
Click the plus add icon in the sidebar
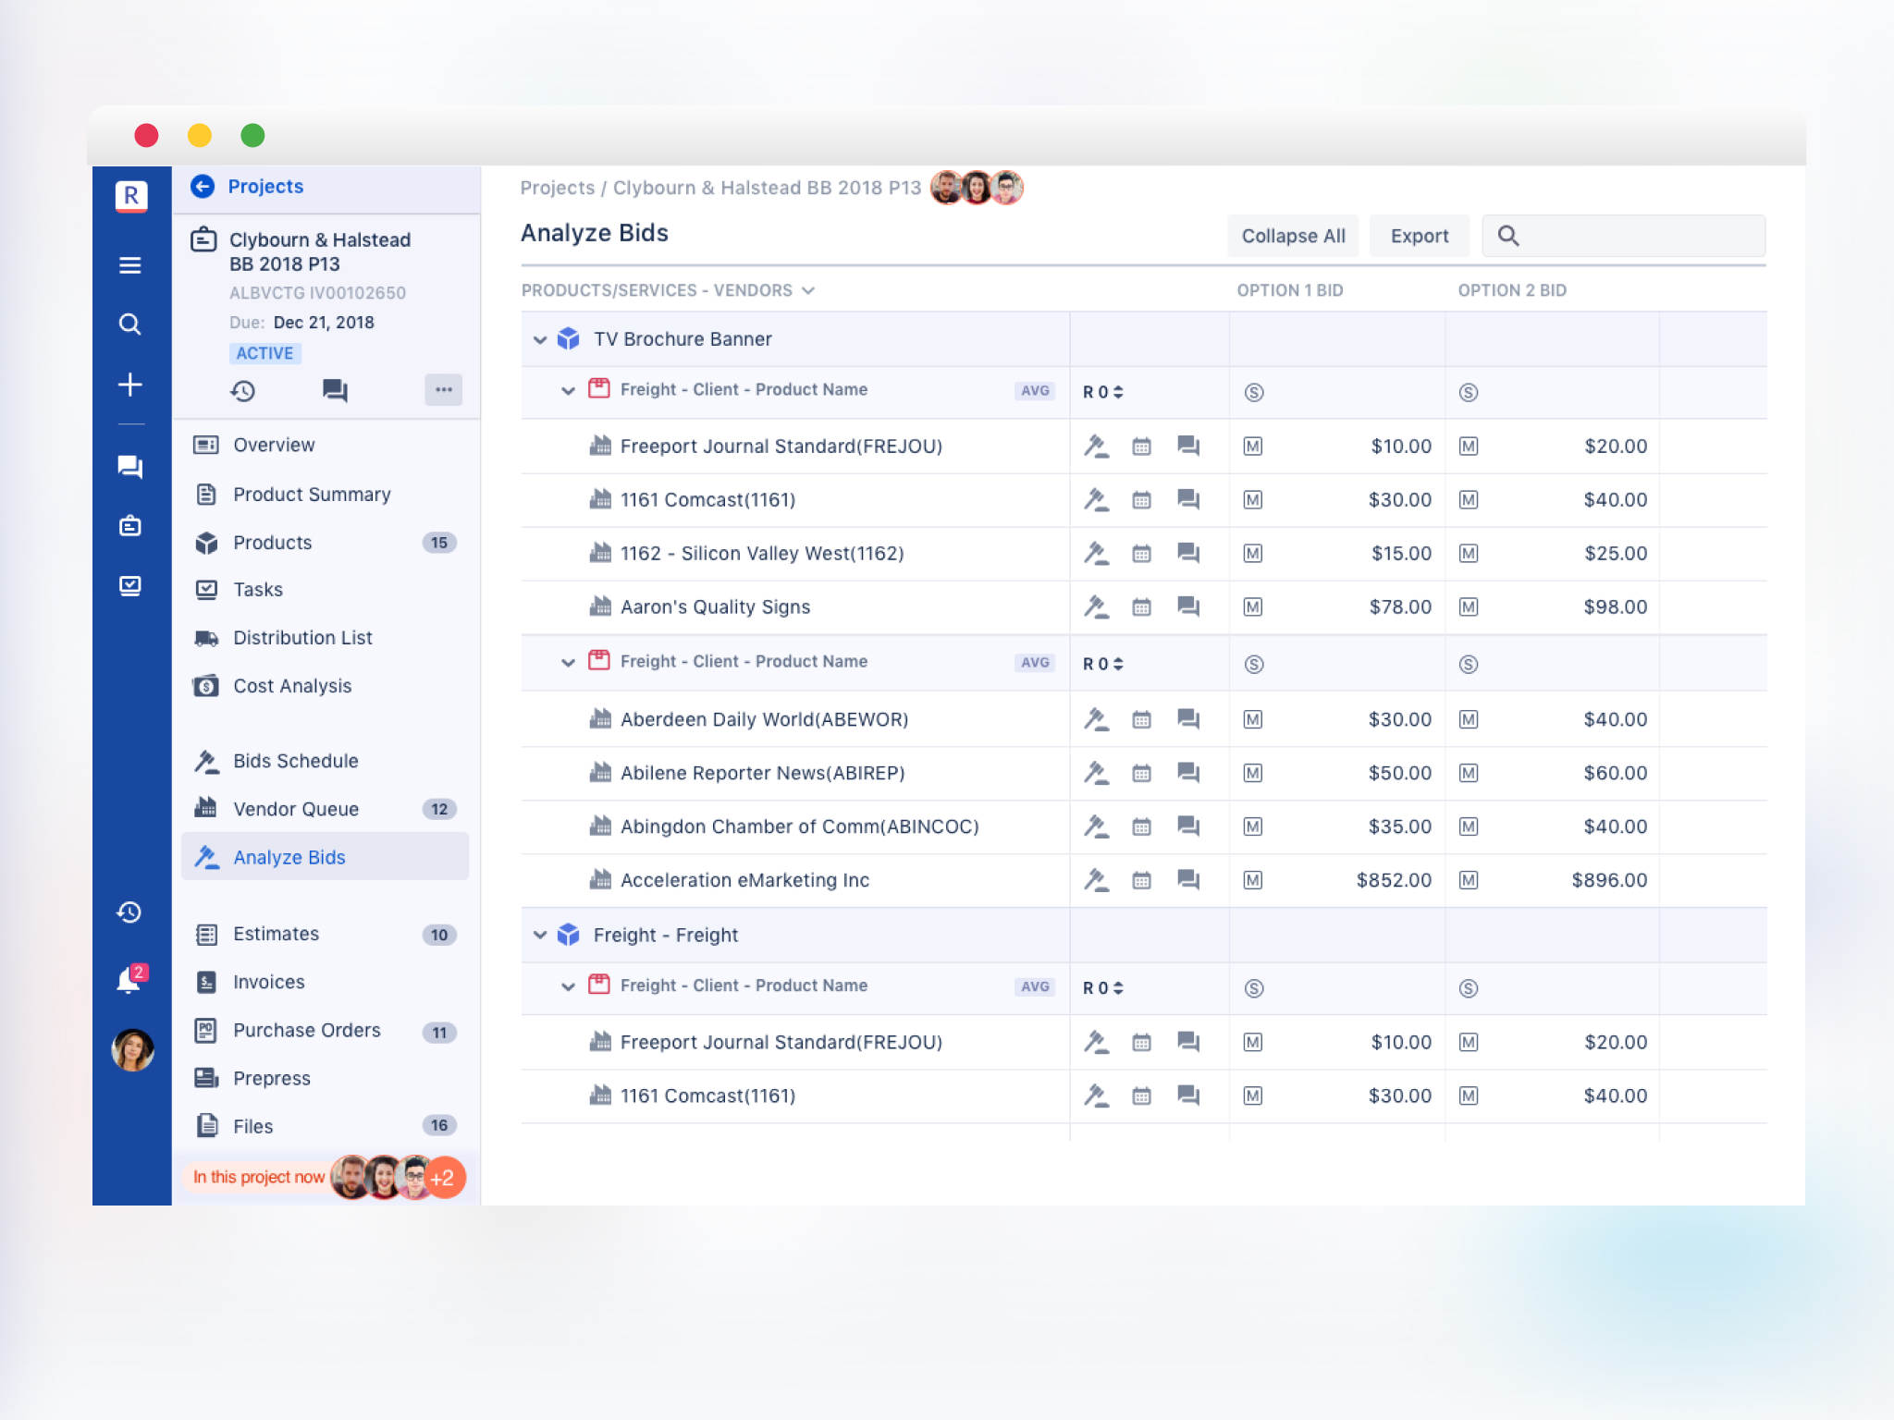point(130,385)
